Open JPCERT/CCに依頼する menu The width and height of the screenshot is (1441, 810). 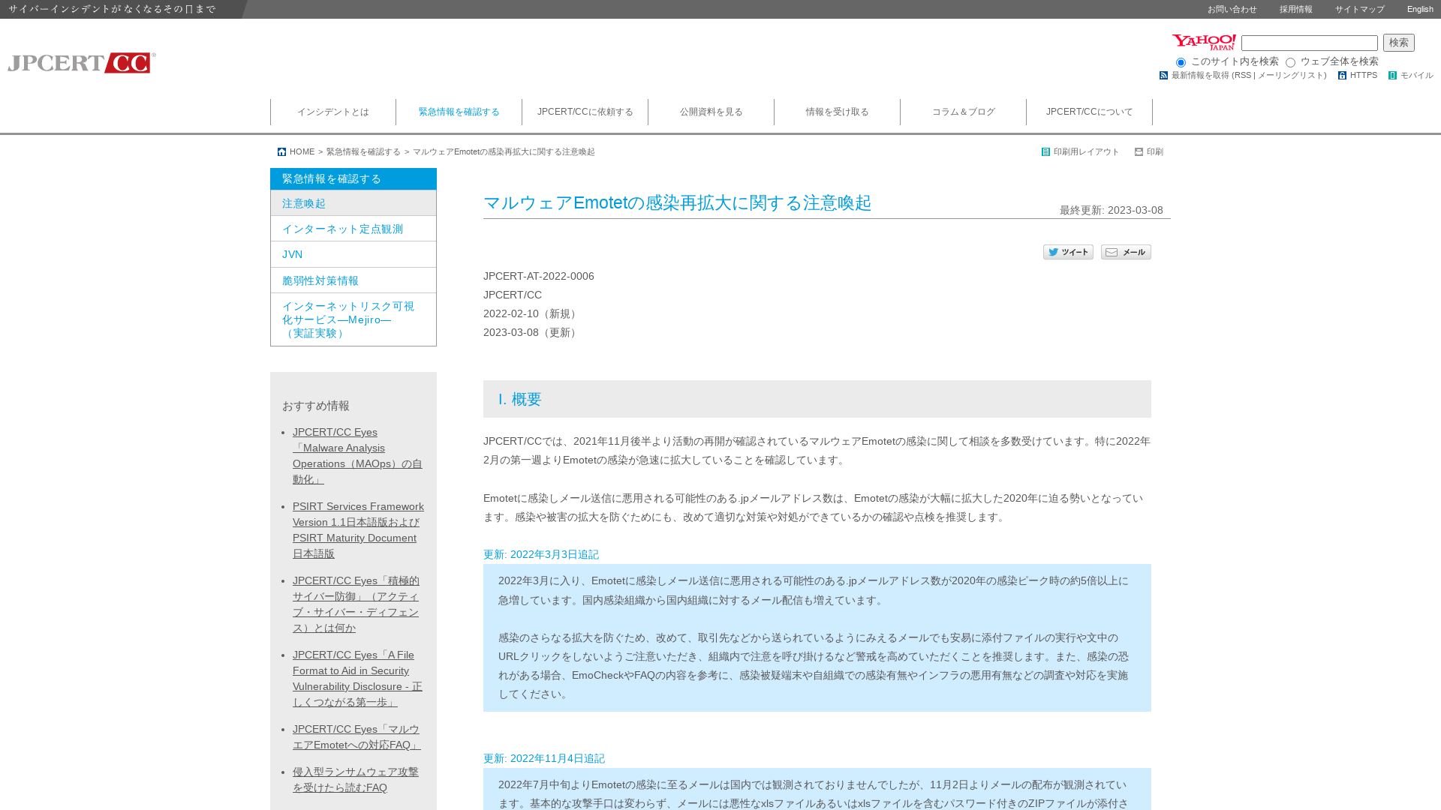click(x=585, y=112)
